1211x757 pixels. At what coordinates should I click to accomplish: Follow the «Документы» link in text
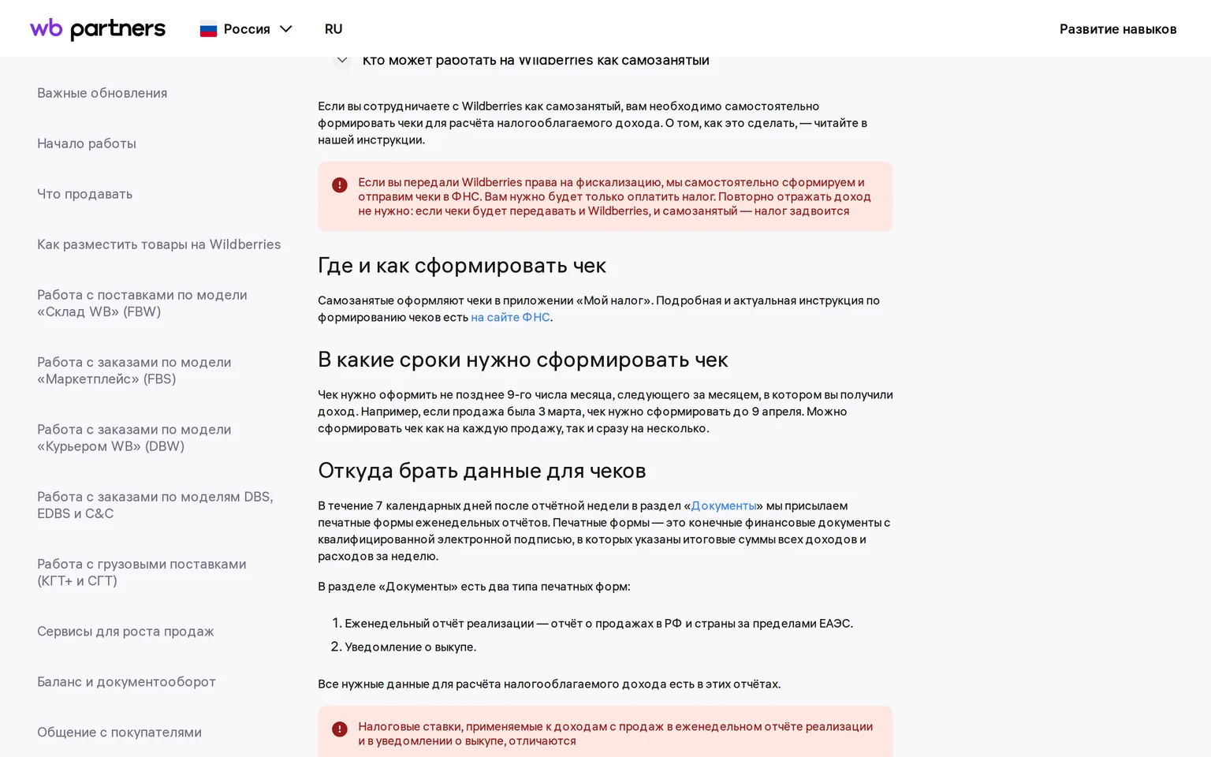pyautogui.click(x=724, y=505)
